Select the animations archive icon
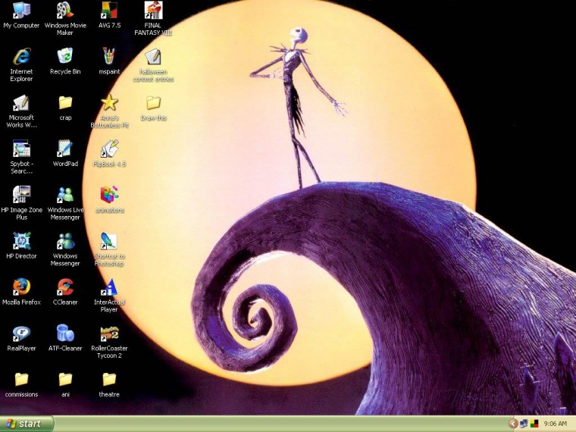The width and height of the screenshot is (576, 432). [x=109, y=196]
